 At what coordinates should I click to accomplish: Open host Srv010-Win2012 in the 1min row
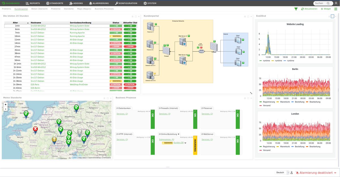coord(38,26)
